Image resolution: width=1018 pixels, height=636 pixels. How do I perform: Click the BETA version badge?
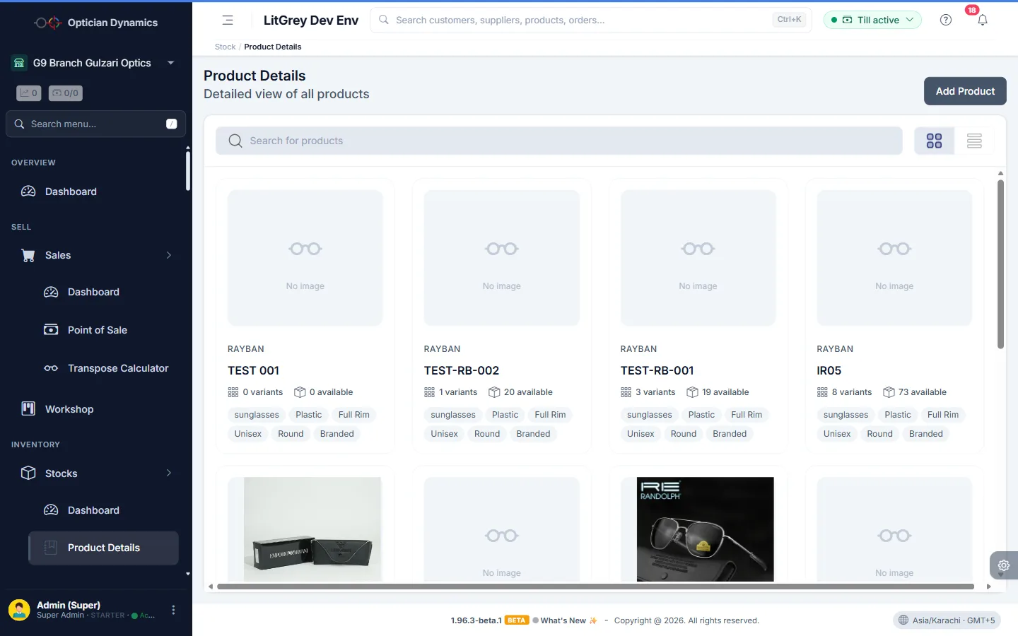517,620
